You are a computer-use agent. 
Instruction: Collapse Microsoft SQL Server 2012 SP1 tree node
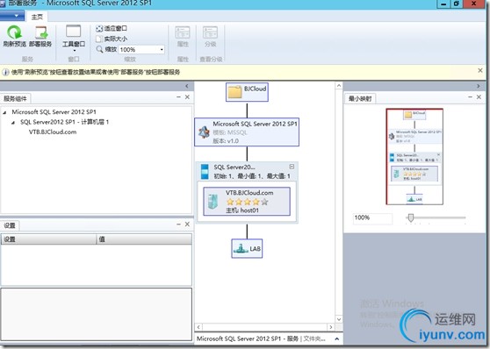tap(4, 112)
